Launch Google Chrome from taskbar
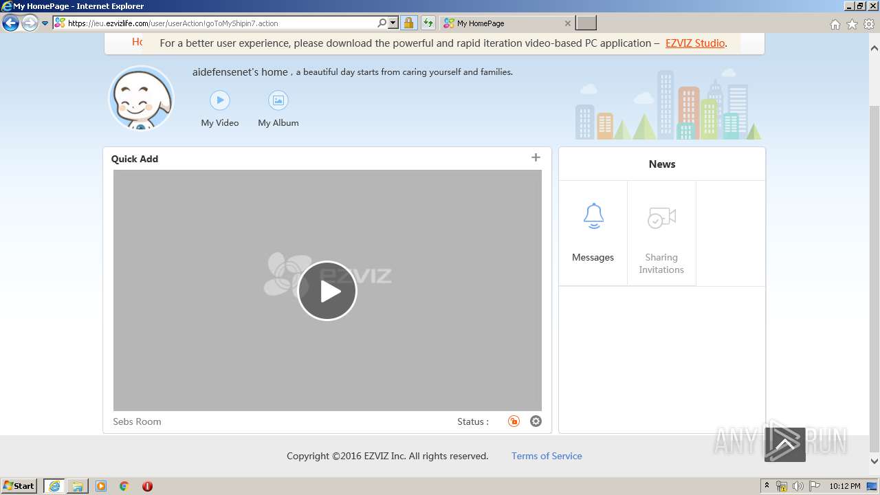The image size is (880, 495). tap(124, 486)
